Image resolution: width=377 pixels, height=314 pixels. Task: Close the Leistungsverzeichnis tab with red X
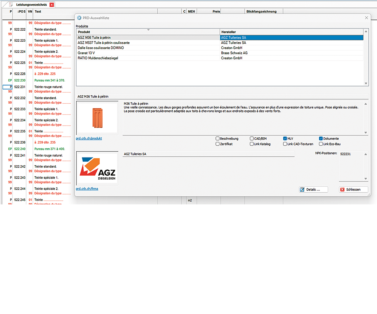52,4
